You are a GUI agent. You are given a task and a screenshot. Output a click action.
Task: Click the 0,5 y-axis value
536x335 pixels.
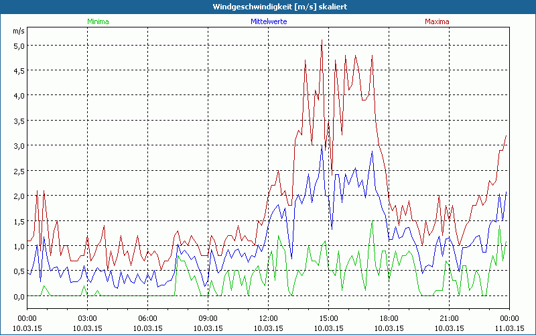click(x=19, y=271)
